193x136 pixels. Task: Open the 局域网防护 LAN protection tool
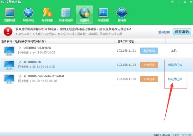(x=66, y=15)
